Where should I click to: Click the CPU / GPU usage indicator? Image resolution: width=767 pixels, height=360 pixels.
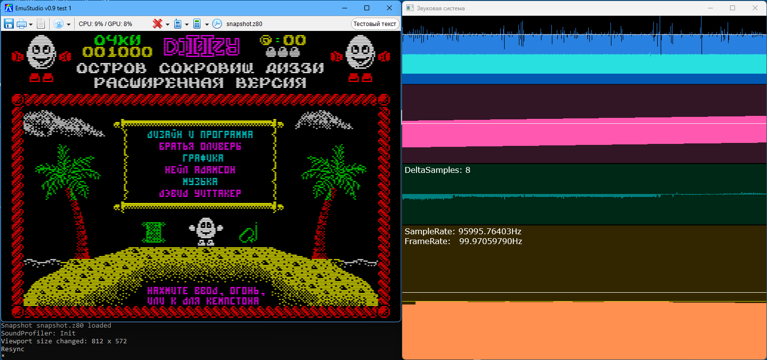click(x=105, y=24)
